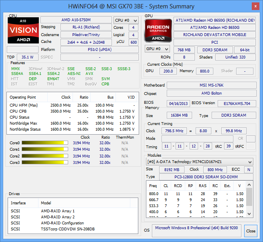263x242 pixels.
Task: Select the TSSTcorp CDDVDW SN-208DB drive
Action: pos(73,229)
